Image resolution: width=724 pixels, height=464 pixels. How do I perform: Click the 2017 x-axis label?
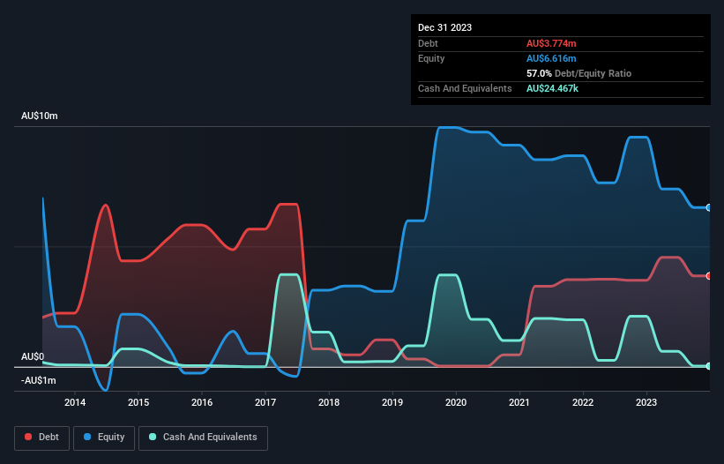coord(265,402)
